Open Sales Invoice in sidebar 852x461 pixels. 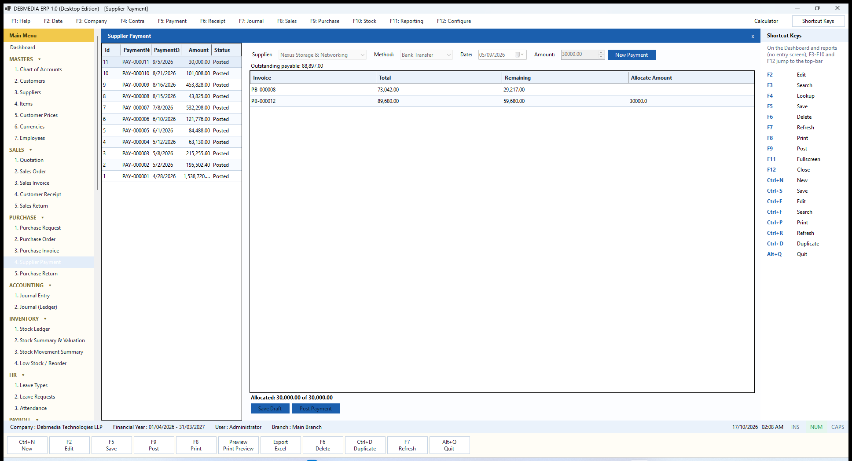[32, 183]
